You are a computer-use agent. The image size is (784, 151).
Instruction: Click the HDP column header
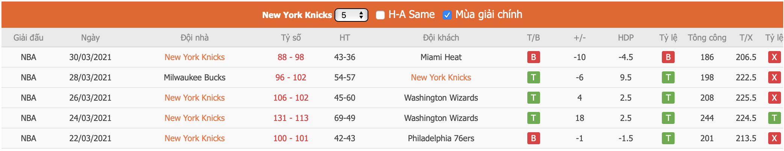click(626, 38)
